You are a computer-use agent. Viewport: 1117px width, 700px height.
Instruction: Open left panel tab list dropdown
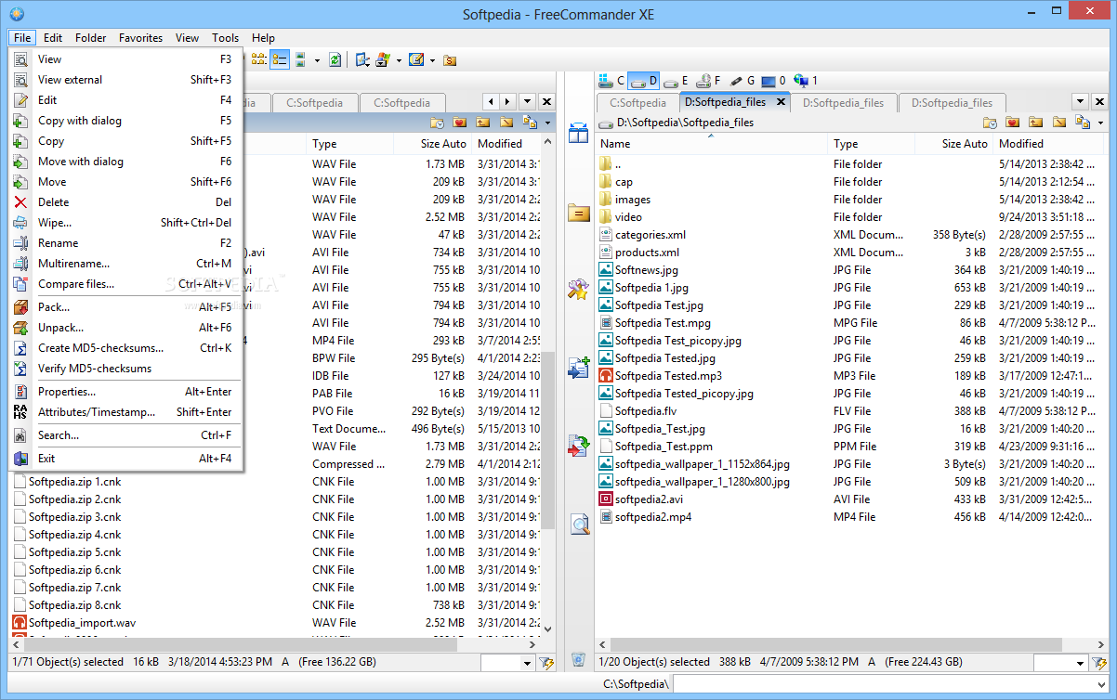pos(527,102)
